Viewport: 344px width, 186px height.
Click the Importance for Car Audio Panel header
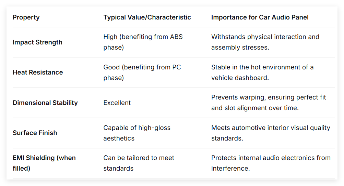pos(260,17)
